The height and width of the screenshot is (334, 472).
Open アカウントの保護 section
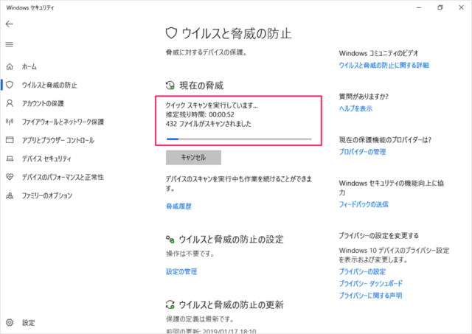click(x=43, y=103)
